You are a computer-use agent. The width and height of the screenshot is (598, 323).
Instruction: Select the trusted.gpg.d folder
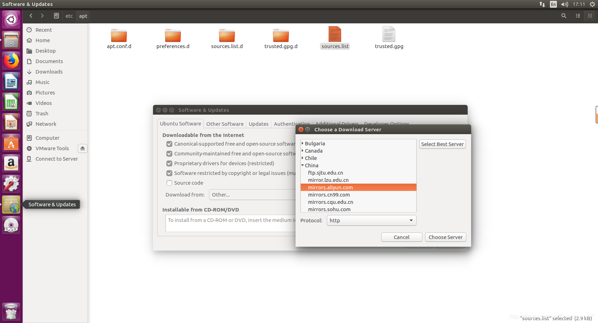(281, 39)
